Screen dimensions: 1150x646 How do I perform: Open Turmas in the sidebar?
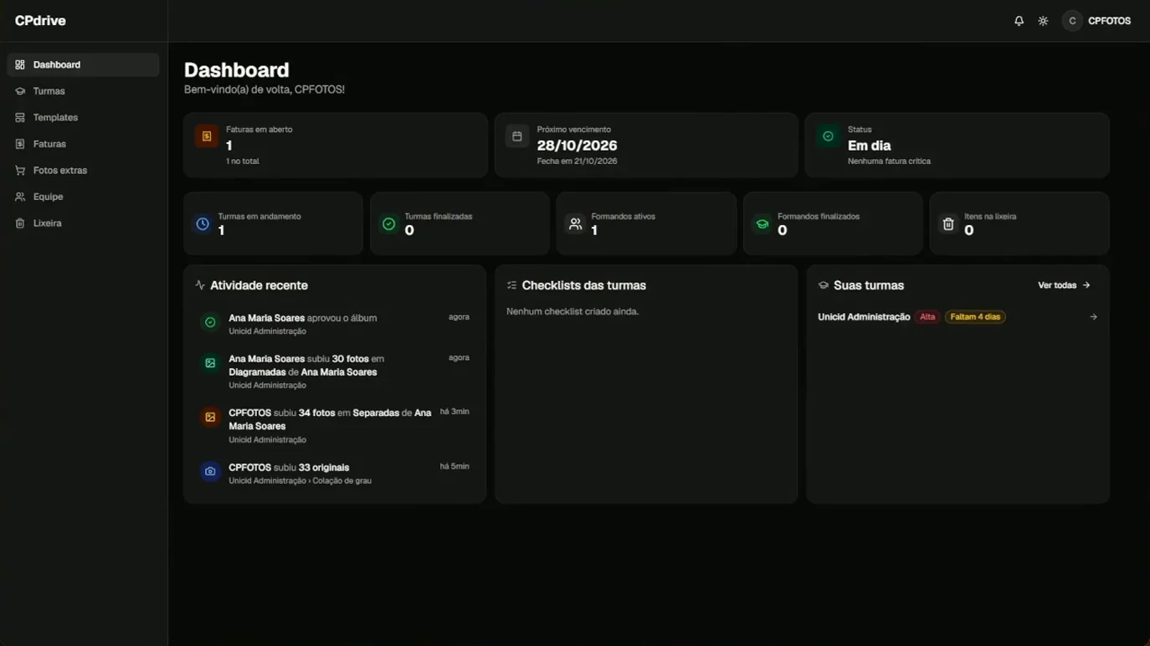coord(83,91)
